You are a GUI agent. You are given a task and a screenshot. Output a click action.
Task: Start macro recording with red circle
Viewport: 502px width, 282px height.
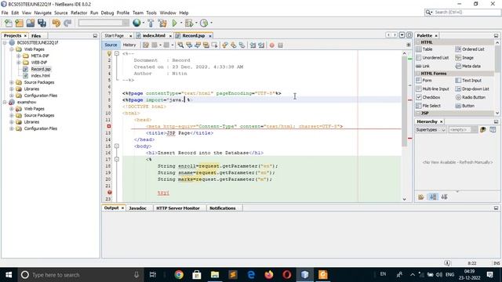272,45
